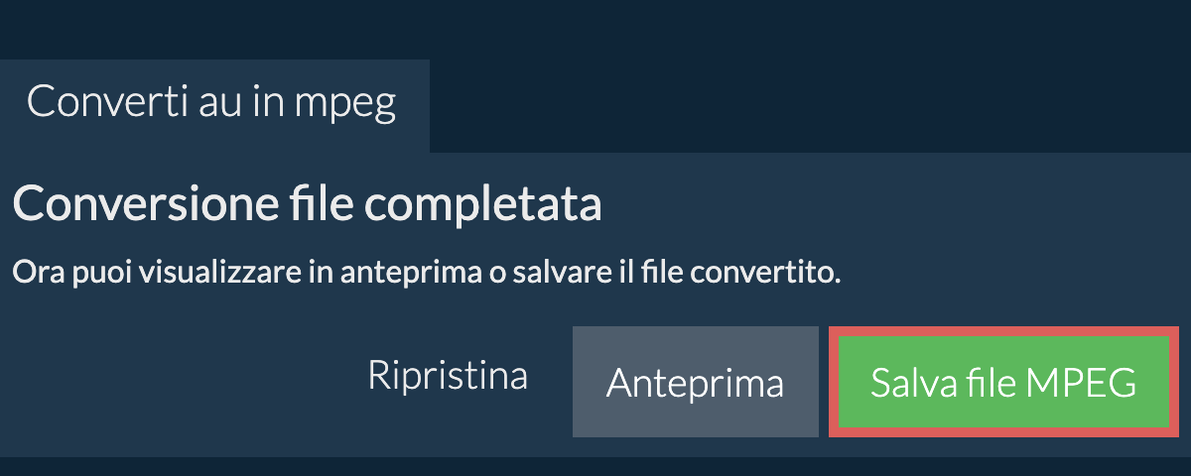Choose Ripristina to start over

[x=448, y=377]
